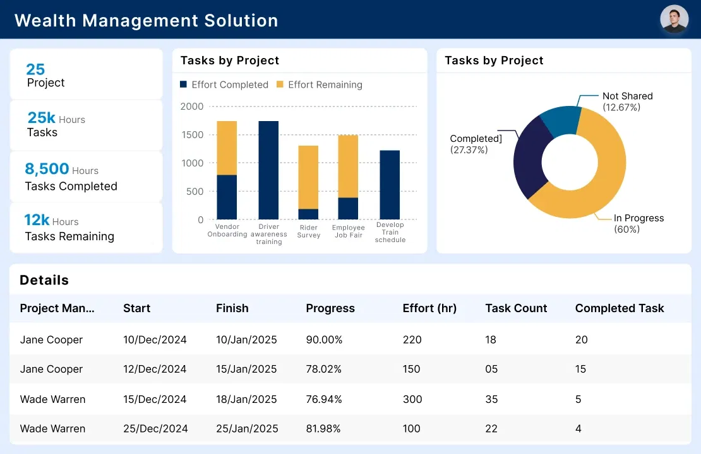This screenshot has width=701, height=454.
Task: Click the Develop Train schedule bar
Action: click(390, 185)
